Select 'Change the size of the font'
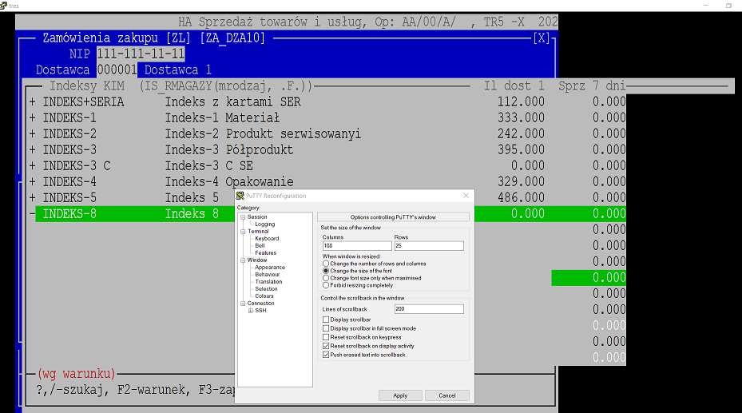Image resolution: width=742 pixels, height=413 pixels. point(326,271)
